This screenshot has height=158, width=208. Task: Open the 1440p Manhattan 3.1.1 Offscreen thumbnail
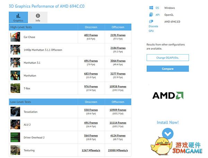(15, 50)
